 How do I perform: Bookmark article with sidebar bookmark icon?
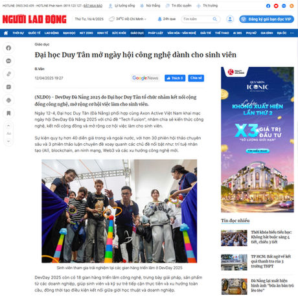(x=8, y=113)
